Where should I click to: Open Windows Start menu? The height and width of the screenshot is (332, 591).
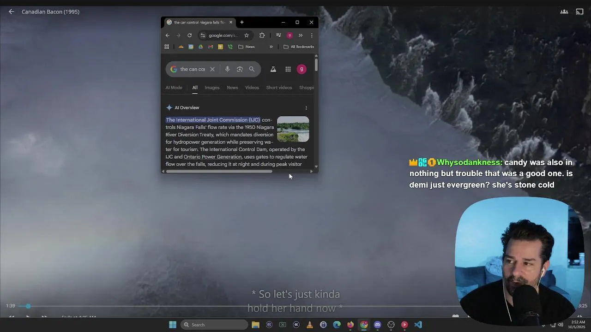point(173,325)
